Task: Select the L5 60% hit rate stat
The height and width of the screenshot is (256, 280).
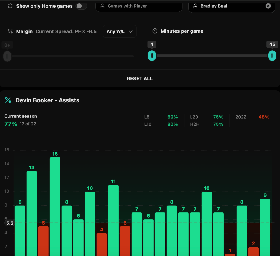Action: pyautogui.click(x=161, y=117)
